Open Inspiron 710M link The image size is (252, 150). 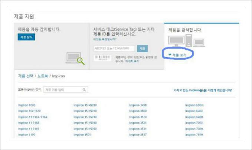(194, 134)
